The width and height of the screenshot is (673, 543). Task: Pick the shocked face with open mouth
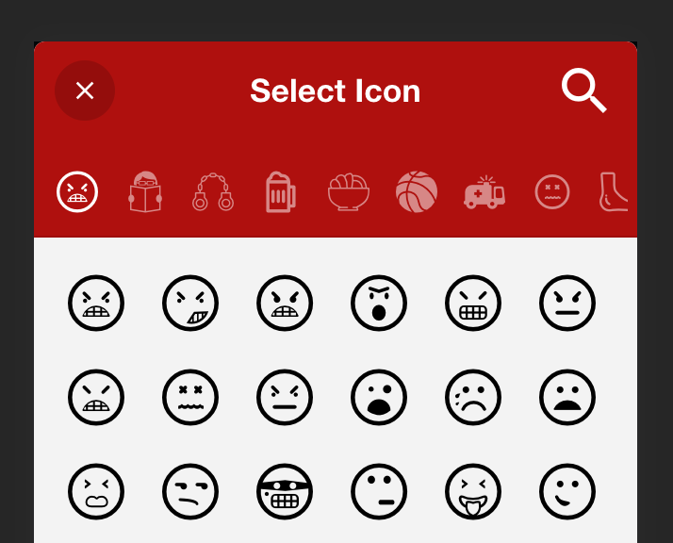tap(379, 397)
